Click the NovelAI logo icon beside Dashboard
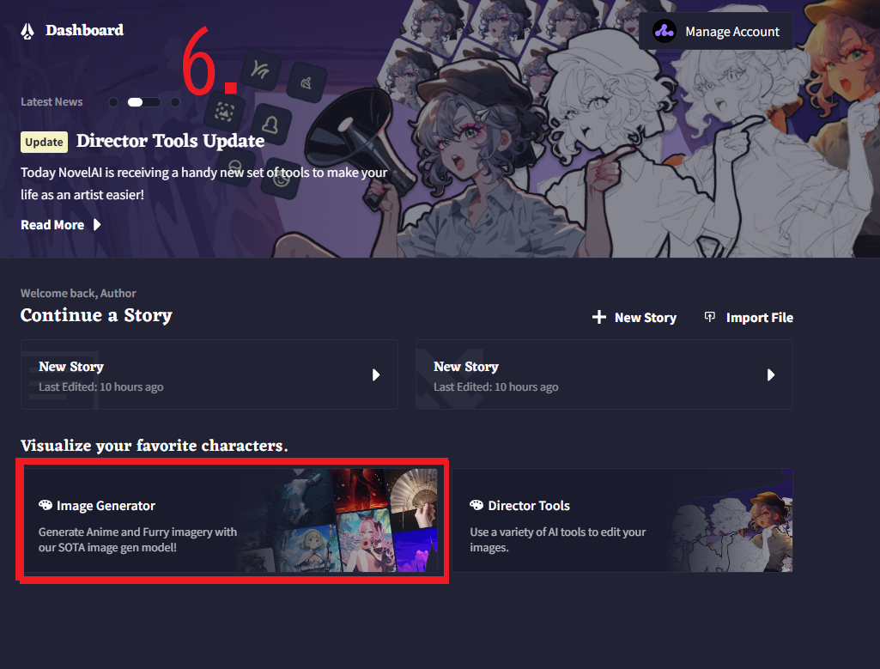 (27, 31)
